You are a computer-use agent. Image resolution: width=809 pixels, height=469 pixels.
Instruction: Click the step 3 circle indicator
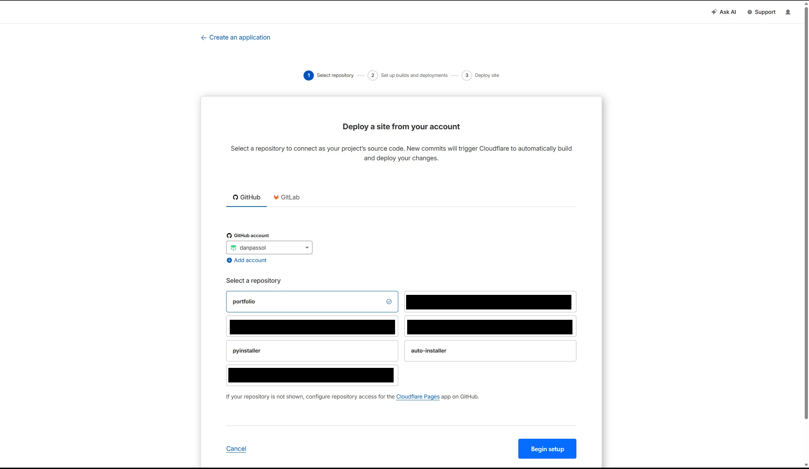point(467,75)
